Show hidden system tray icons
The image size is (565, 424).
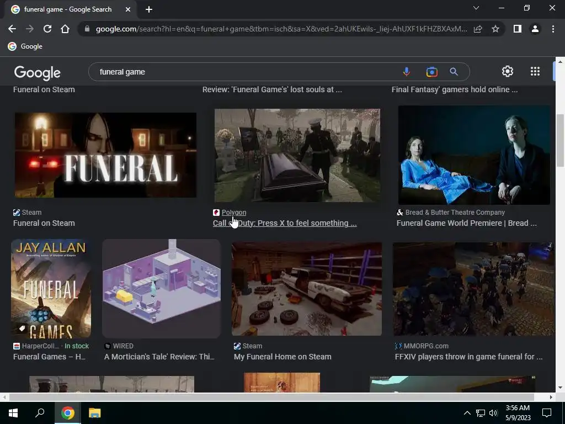(x=467, y=413)
